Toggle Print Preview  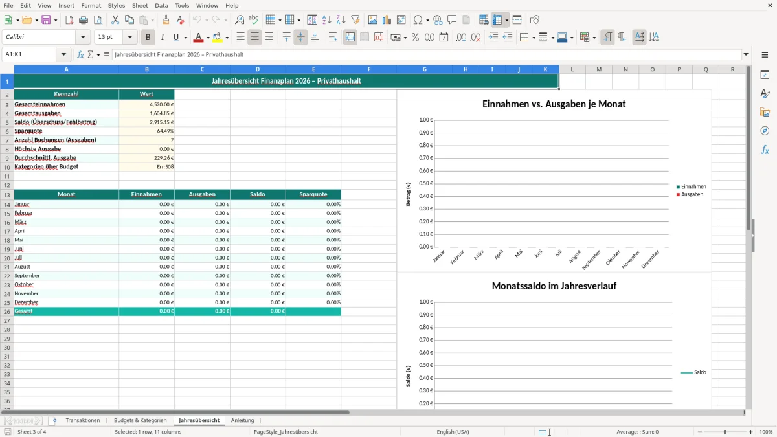(98, 20)
